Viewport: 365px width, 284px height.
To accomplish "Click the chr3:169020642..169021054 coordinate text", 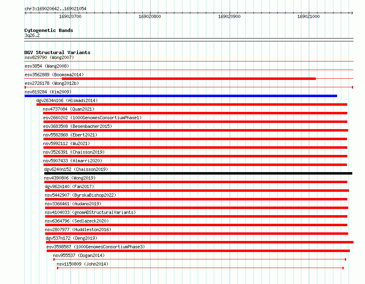I will point(55,9).
